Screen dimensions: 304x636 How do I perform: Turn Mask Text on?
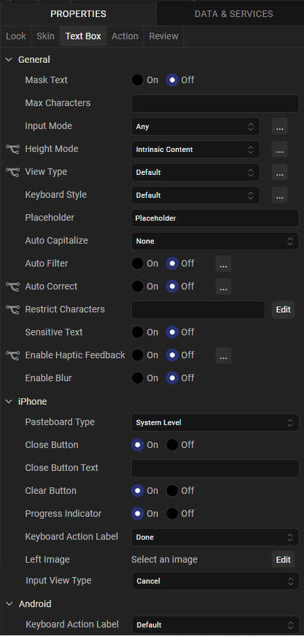tap(138, 81)
